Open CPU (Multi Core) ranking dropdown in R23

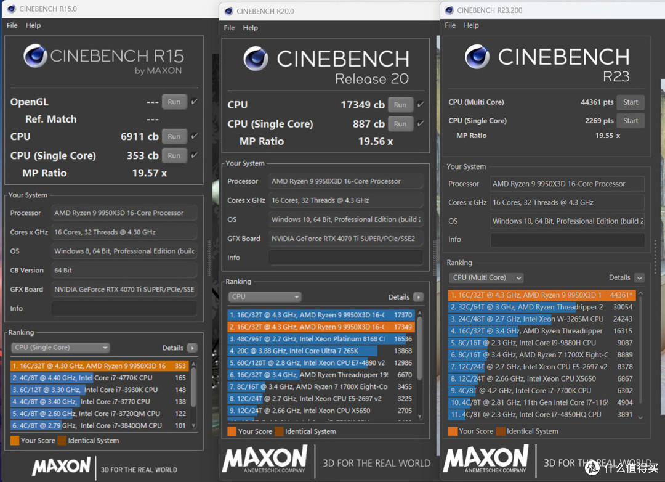coord(486,278)
